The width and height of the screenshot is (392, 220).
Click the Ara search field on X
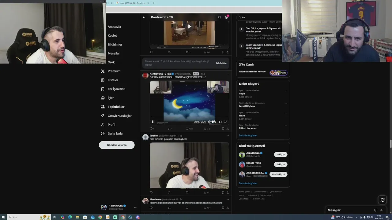pos(260,17)
